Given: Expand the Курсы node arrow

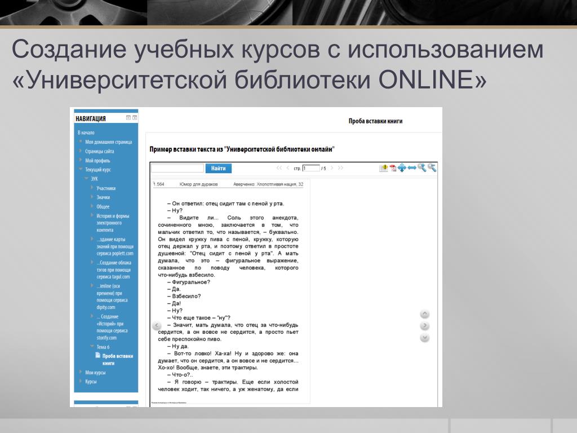Looking at the screenshot, I should 81,381.
